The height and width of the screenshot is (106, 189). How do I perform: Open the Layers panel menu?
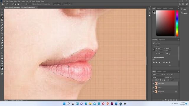point(178,71)
